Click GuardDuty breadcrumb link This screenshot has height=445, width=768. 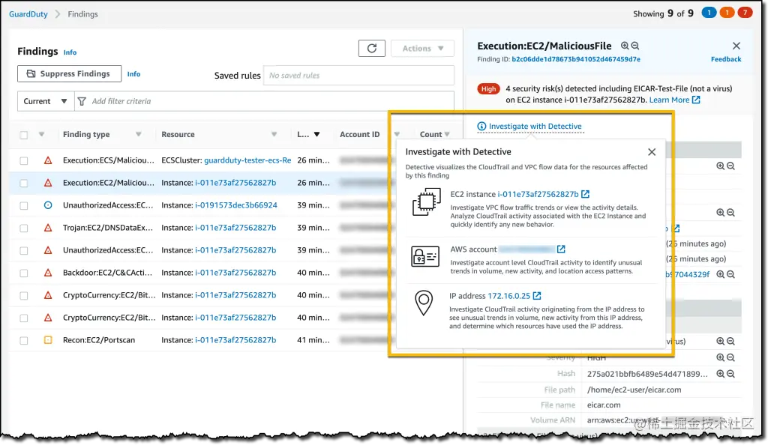click(28, 14)
